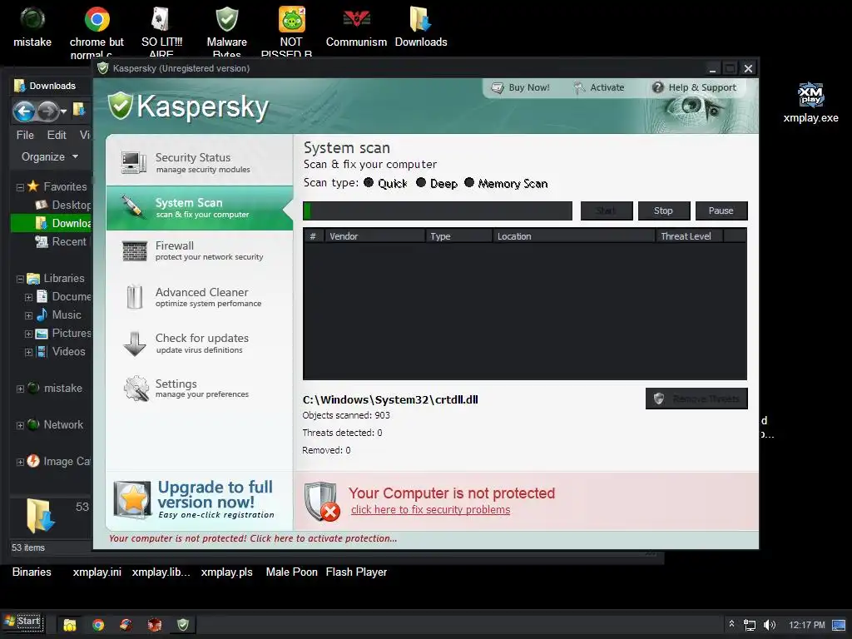Image resolution: width=852 pixels, height=639 pixels.
Task: Click the Advanced Cleaner trash can icon
Action: point(134,297)
